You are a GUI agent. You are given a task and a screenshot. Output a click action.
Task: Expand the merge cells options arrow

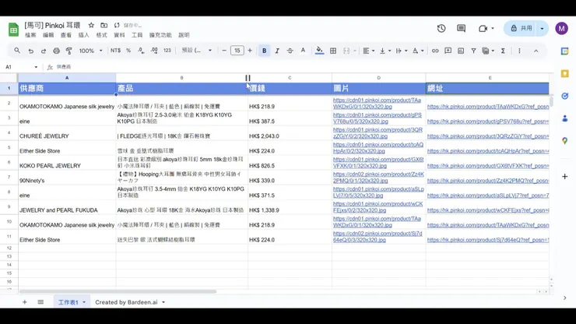(x=355, y=51)
